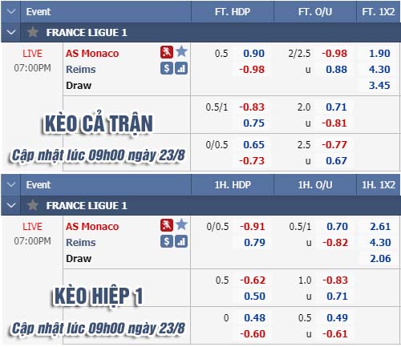Click full-time 1X2 odds 1.90 for AS Monaco
The width and height of the screenshot is (401, 347).
click(379, 54)
